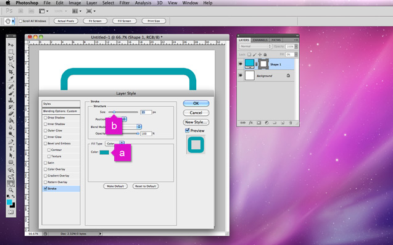Screen dimensions: 393x245
Task: Select the Eyedropper tool
Action: click(x=10, y=79)
